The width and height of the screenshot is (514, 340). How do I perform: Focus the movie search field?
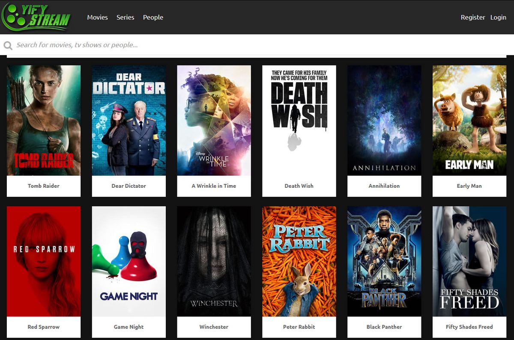coord(257,45)
